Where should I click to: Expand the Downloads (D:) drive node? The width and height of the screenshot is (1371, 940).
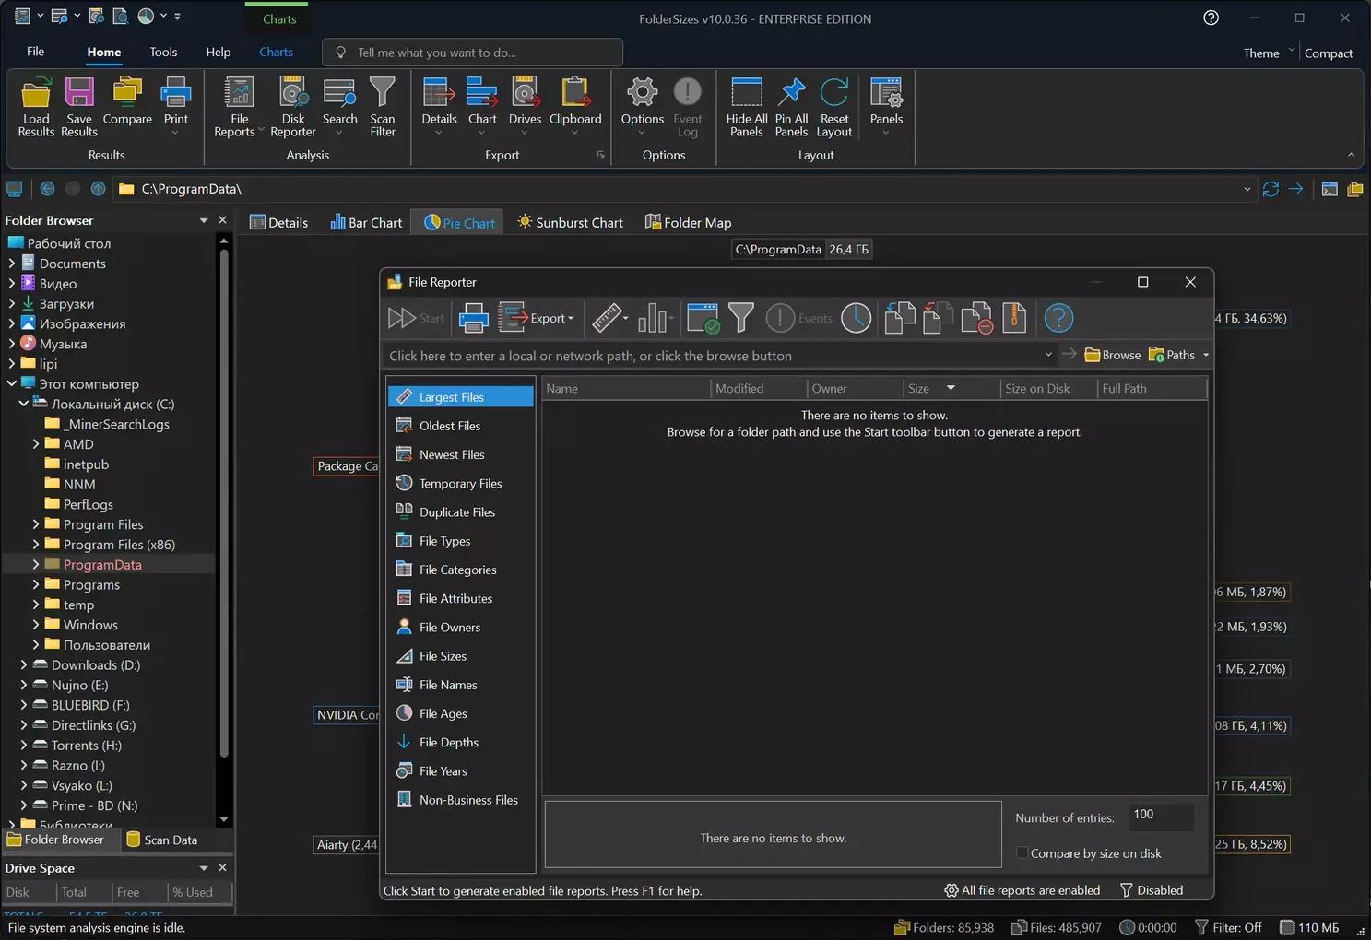[x=24, y=665]
